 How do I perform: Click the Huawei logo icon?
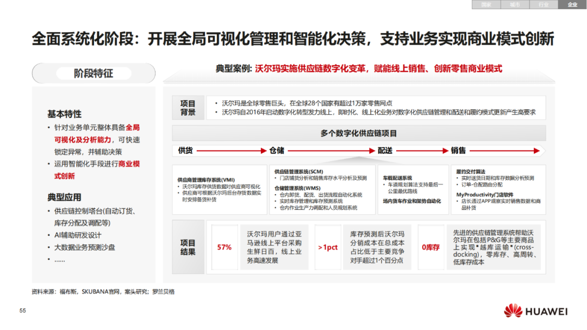tap(513, 311)
